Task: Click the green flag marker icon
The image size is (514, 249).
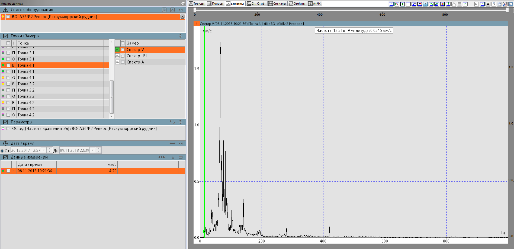Action: tap(465, 4)
